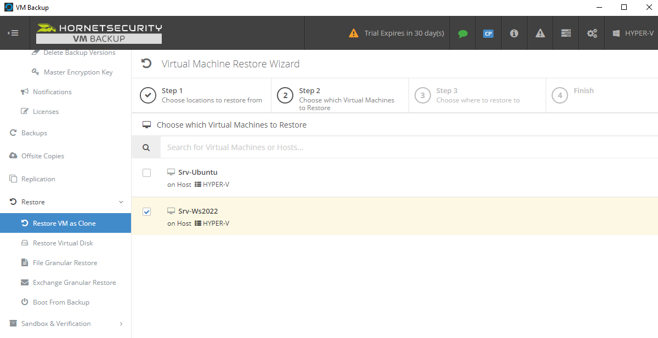The image size is (658, 338).
Task: Open the alerts triangle icon in header
Action: click(x=540, y=33)
